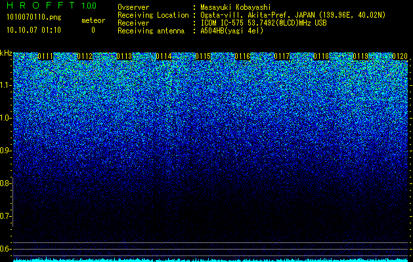
Task: Click the observer name Masayuki Kobayashi
Action: coord(235,7)
